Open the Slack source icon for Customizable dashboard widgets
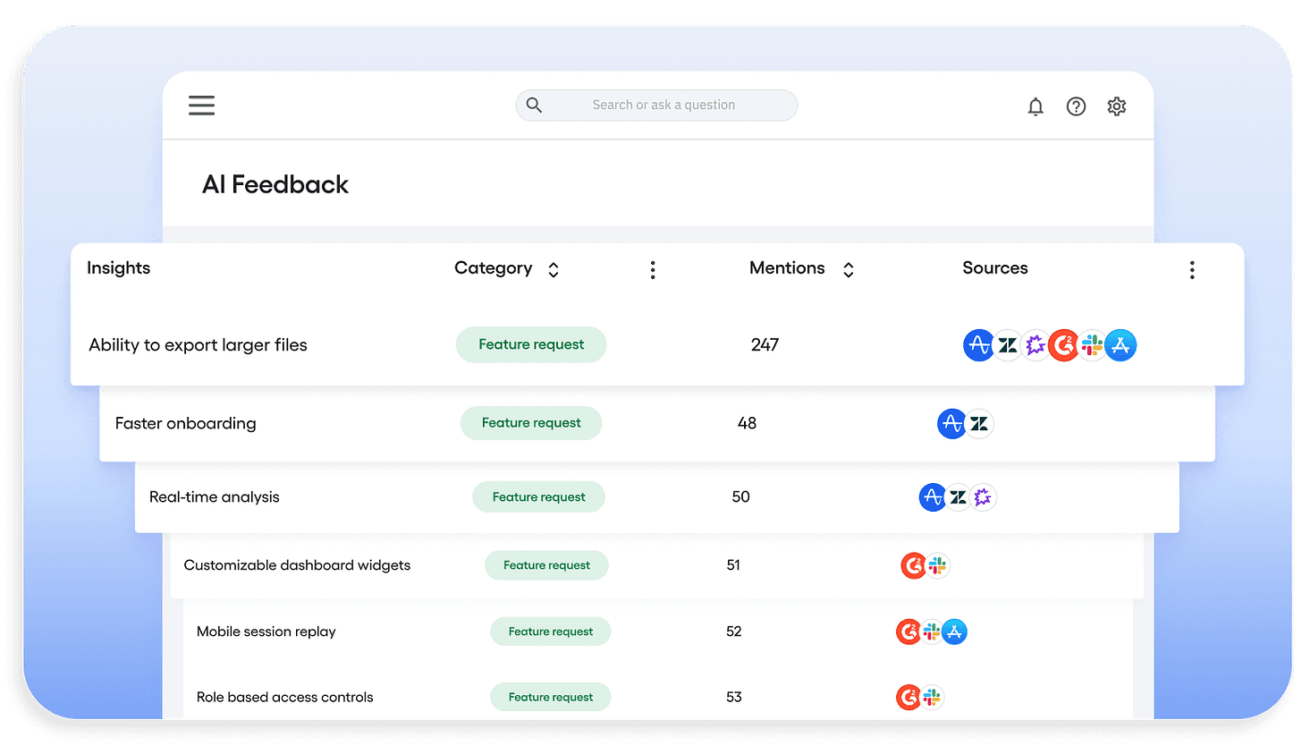 [937, 565]
